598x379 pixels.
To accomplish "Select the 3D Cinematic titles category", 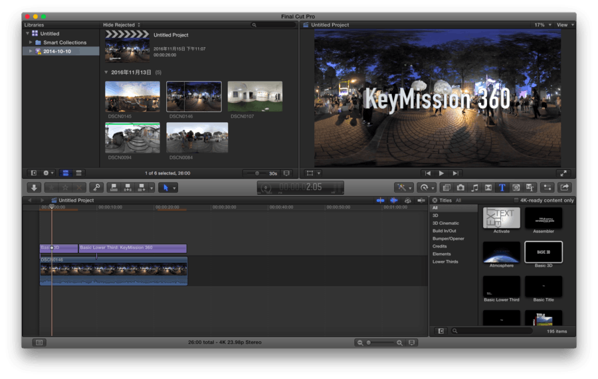I will (445, 223).
